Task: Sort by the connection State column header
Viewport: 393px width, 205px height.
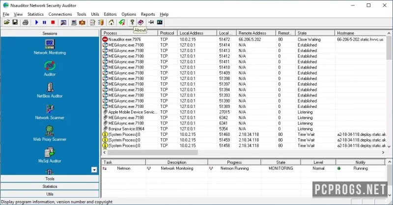Action: 315,33
